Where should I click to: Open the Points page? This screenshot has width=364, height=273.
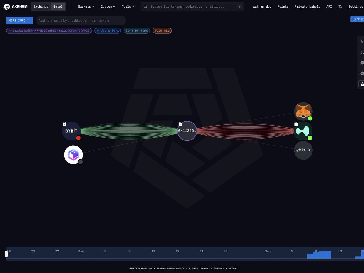coord(283,7)
